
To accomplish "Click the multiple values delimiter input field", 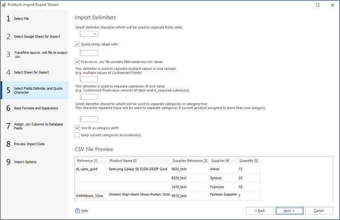I will 89,79.
